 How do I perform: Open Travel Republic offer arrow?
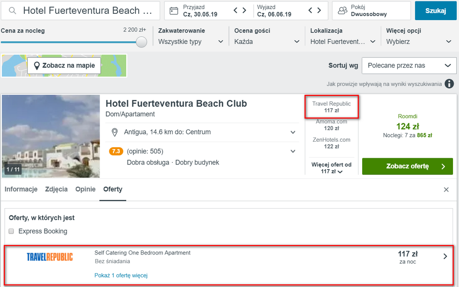[445, 256]
